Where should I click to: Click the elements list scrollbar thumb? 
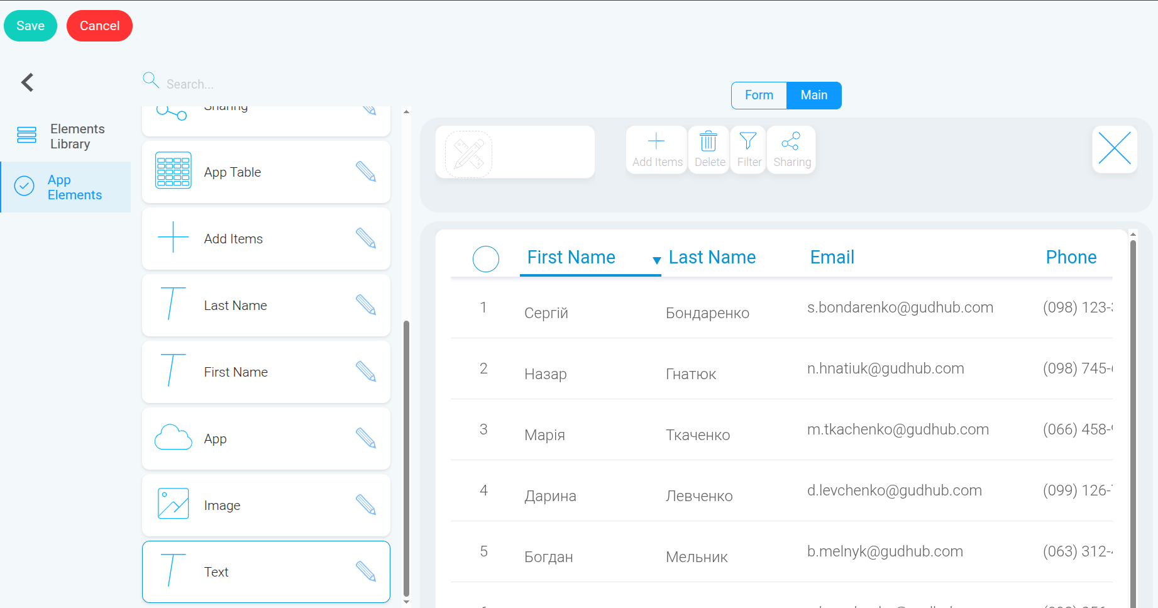pos(406,458)
